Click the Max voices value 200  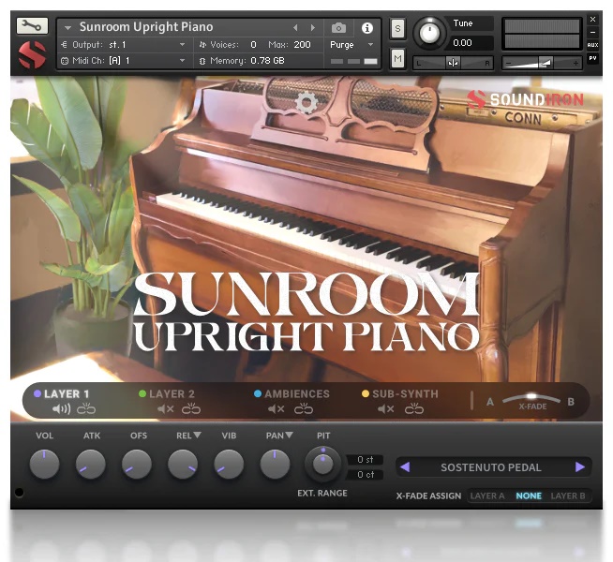coord(302,45)
